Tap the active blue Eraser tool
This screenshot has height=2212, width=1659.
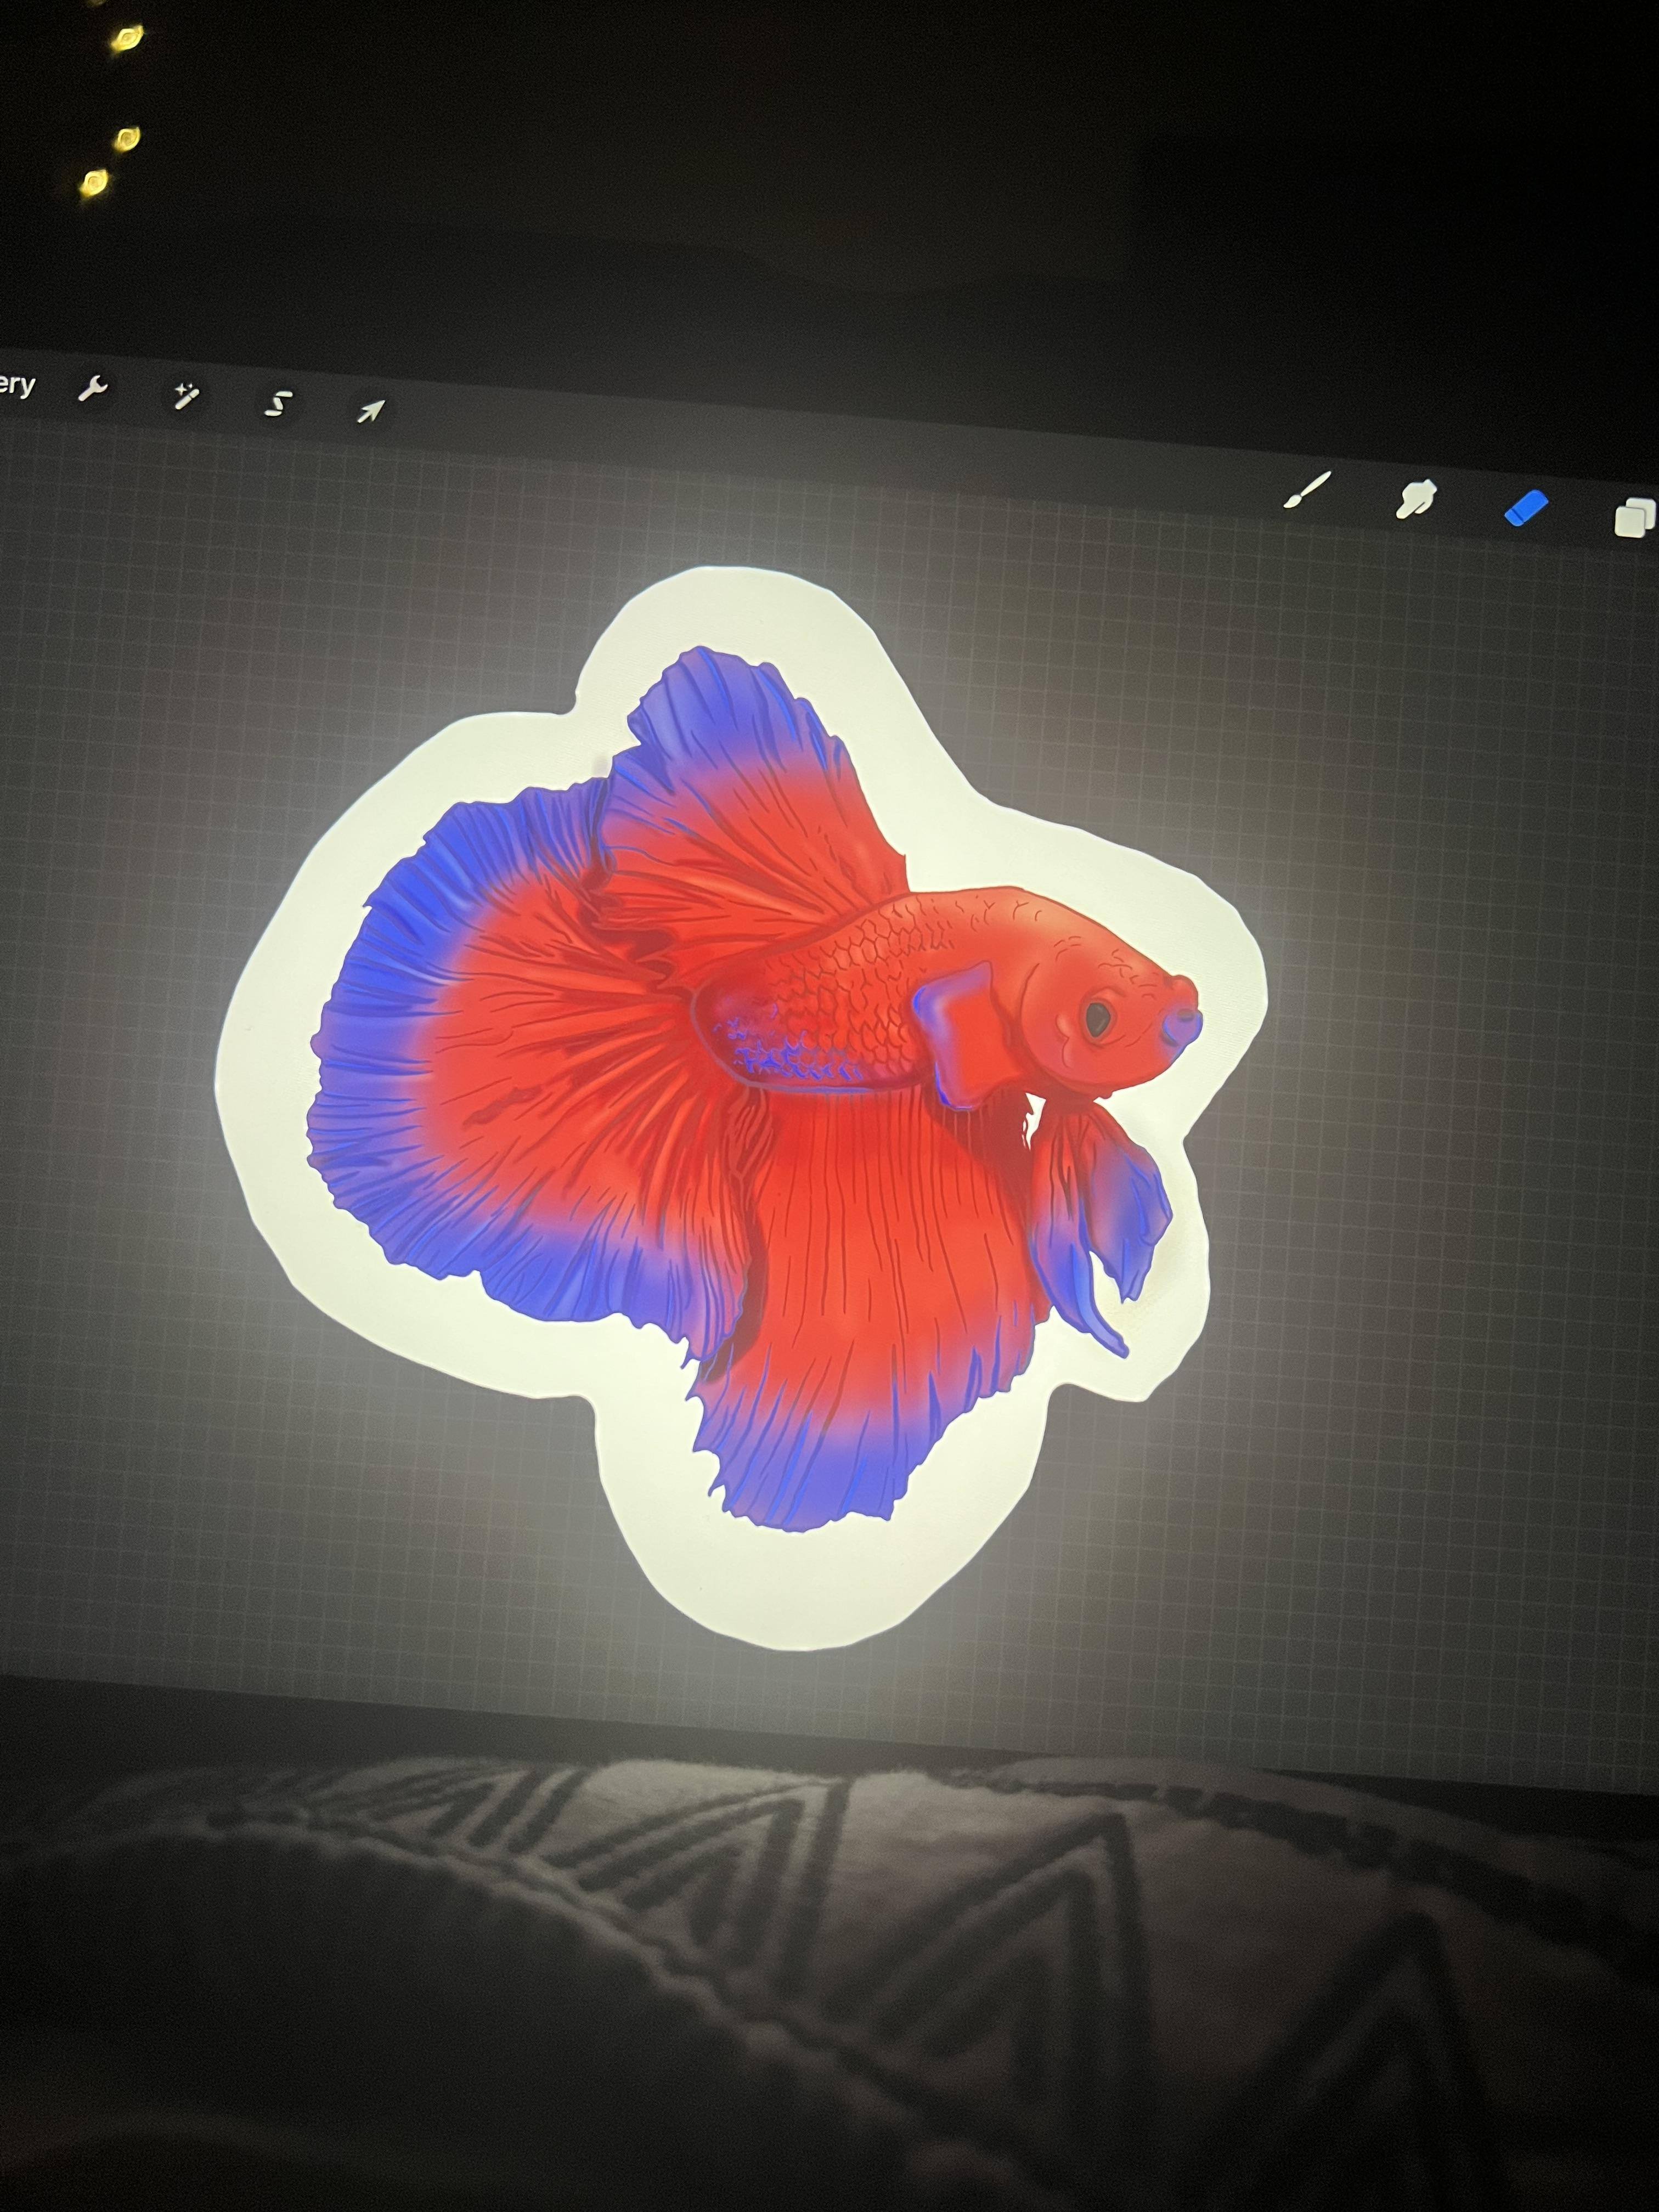click(1526, 508)
